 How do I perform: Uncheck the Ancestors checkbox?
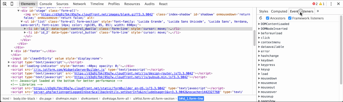(x=268, y=18)
